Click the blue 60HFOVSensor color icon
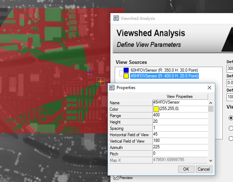 click(126, 70)
